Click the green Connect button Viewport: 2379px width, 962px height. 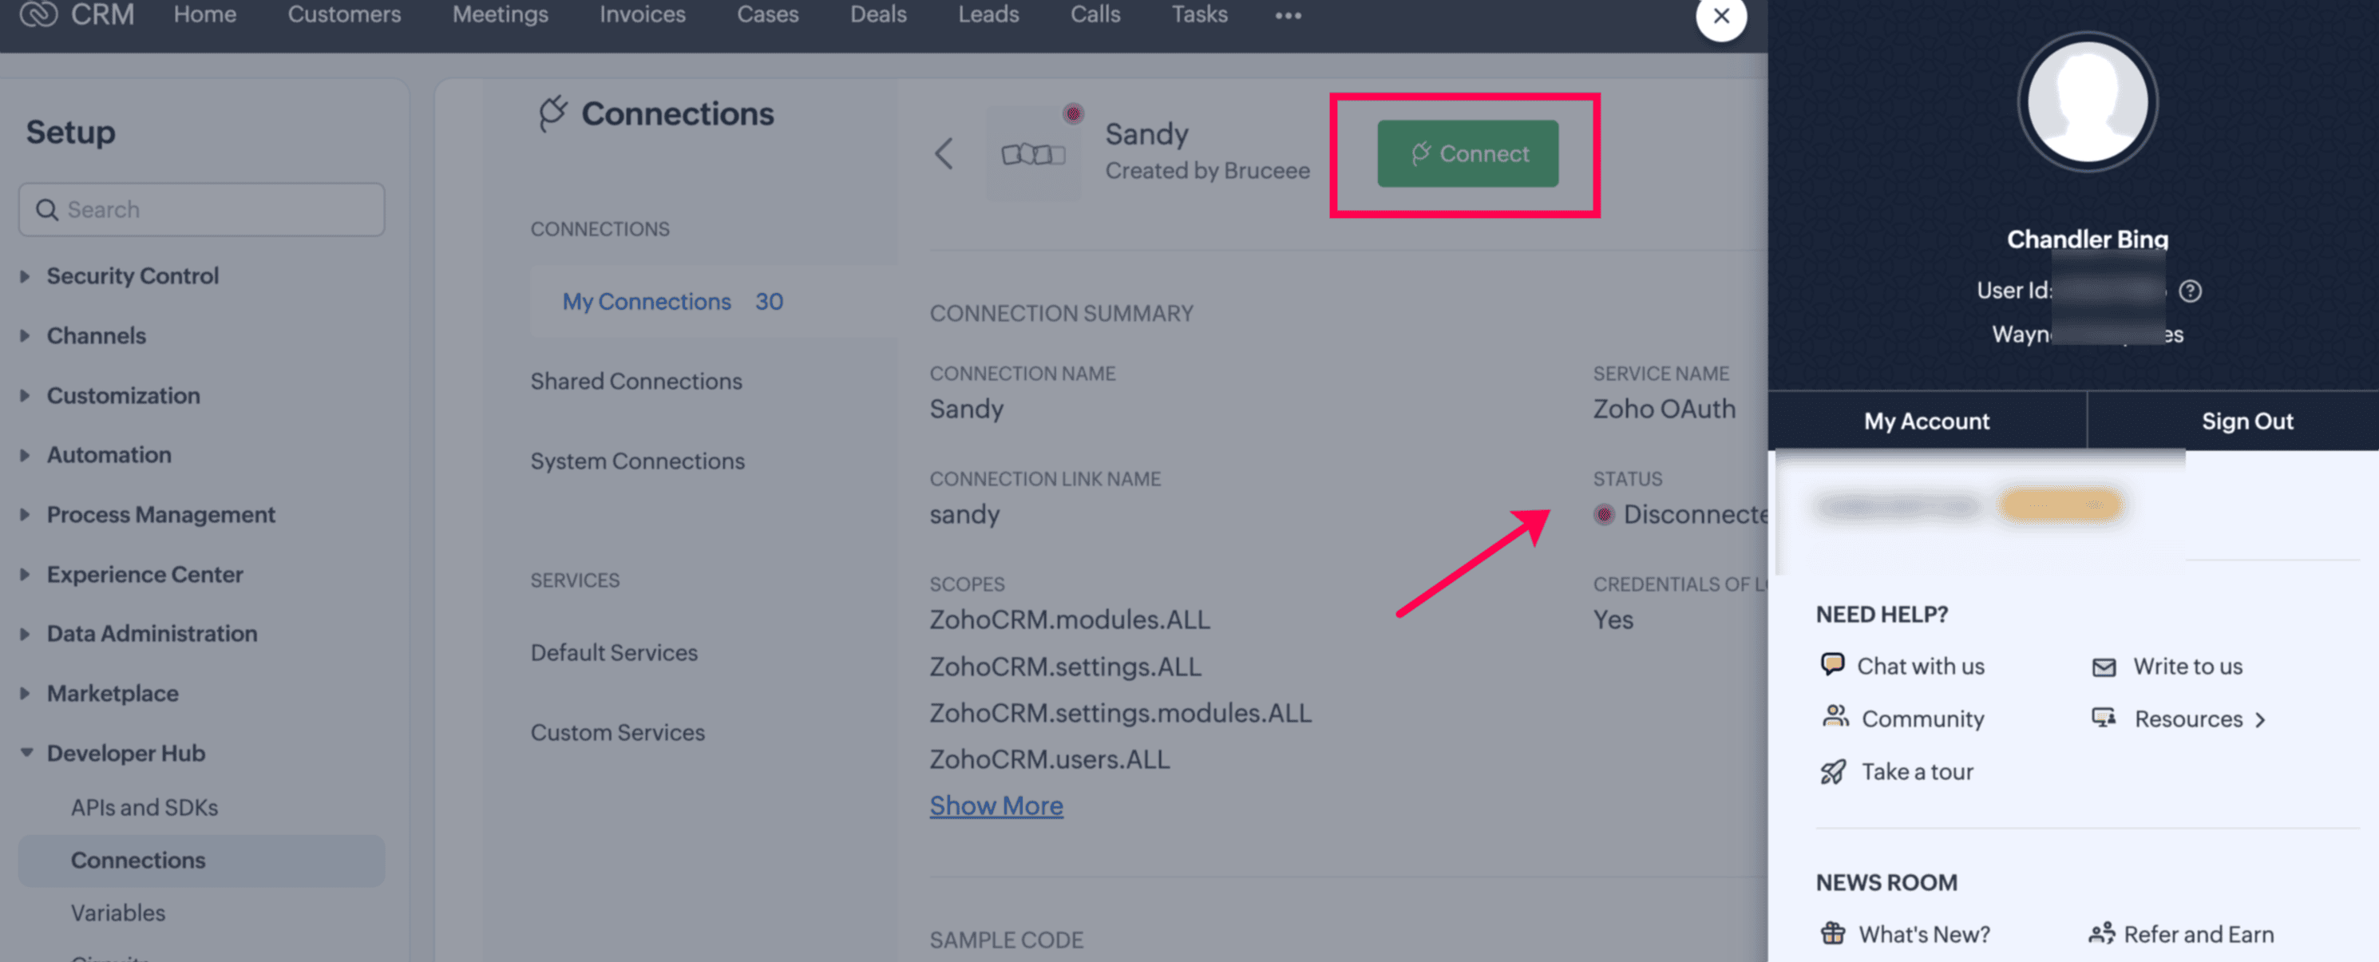(x=1467, y=153)
